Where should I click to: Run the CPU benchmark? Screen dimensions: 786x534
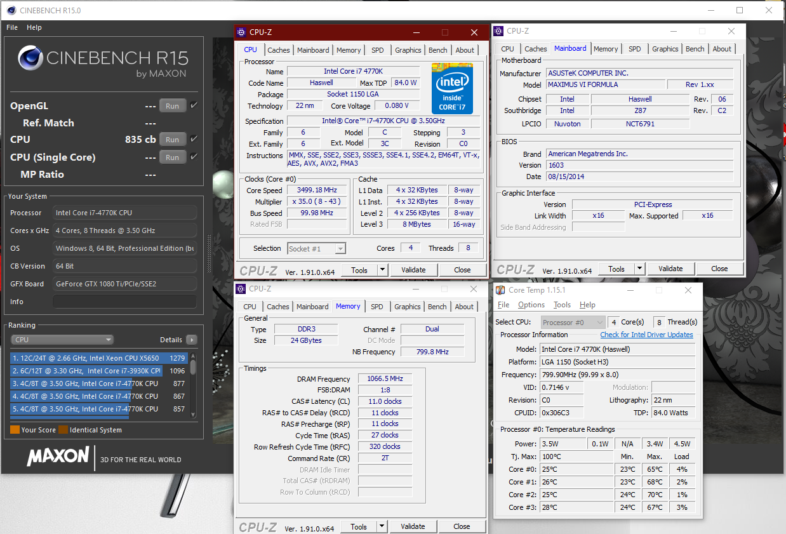(x=173, y=139)
